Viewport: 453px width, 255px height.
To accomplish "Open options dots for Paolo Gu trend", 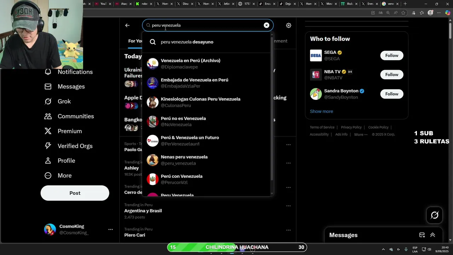I will tap(288, 144).
